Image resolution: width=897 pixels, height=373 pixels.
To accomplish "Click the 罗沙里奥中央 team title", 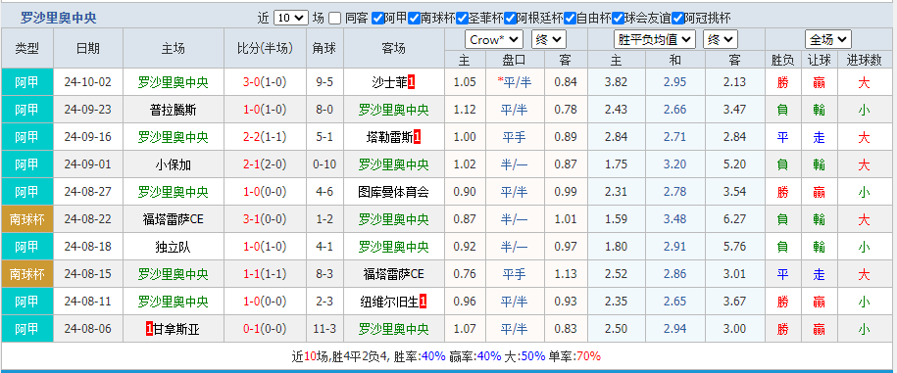I will [59, 19].
